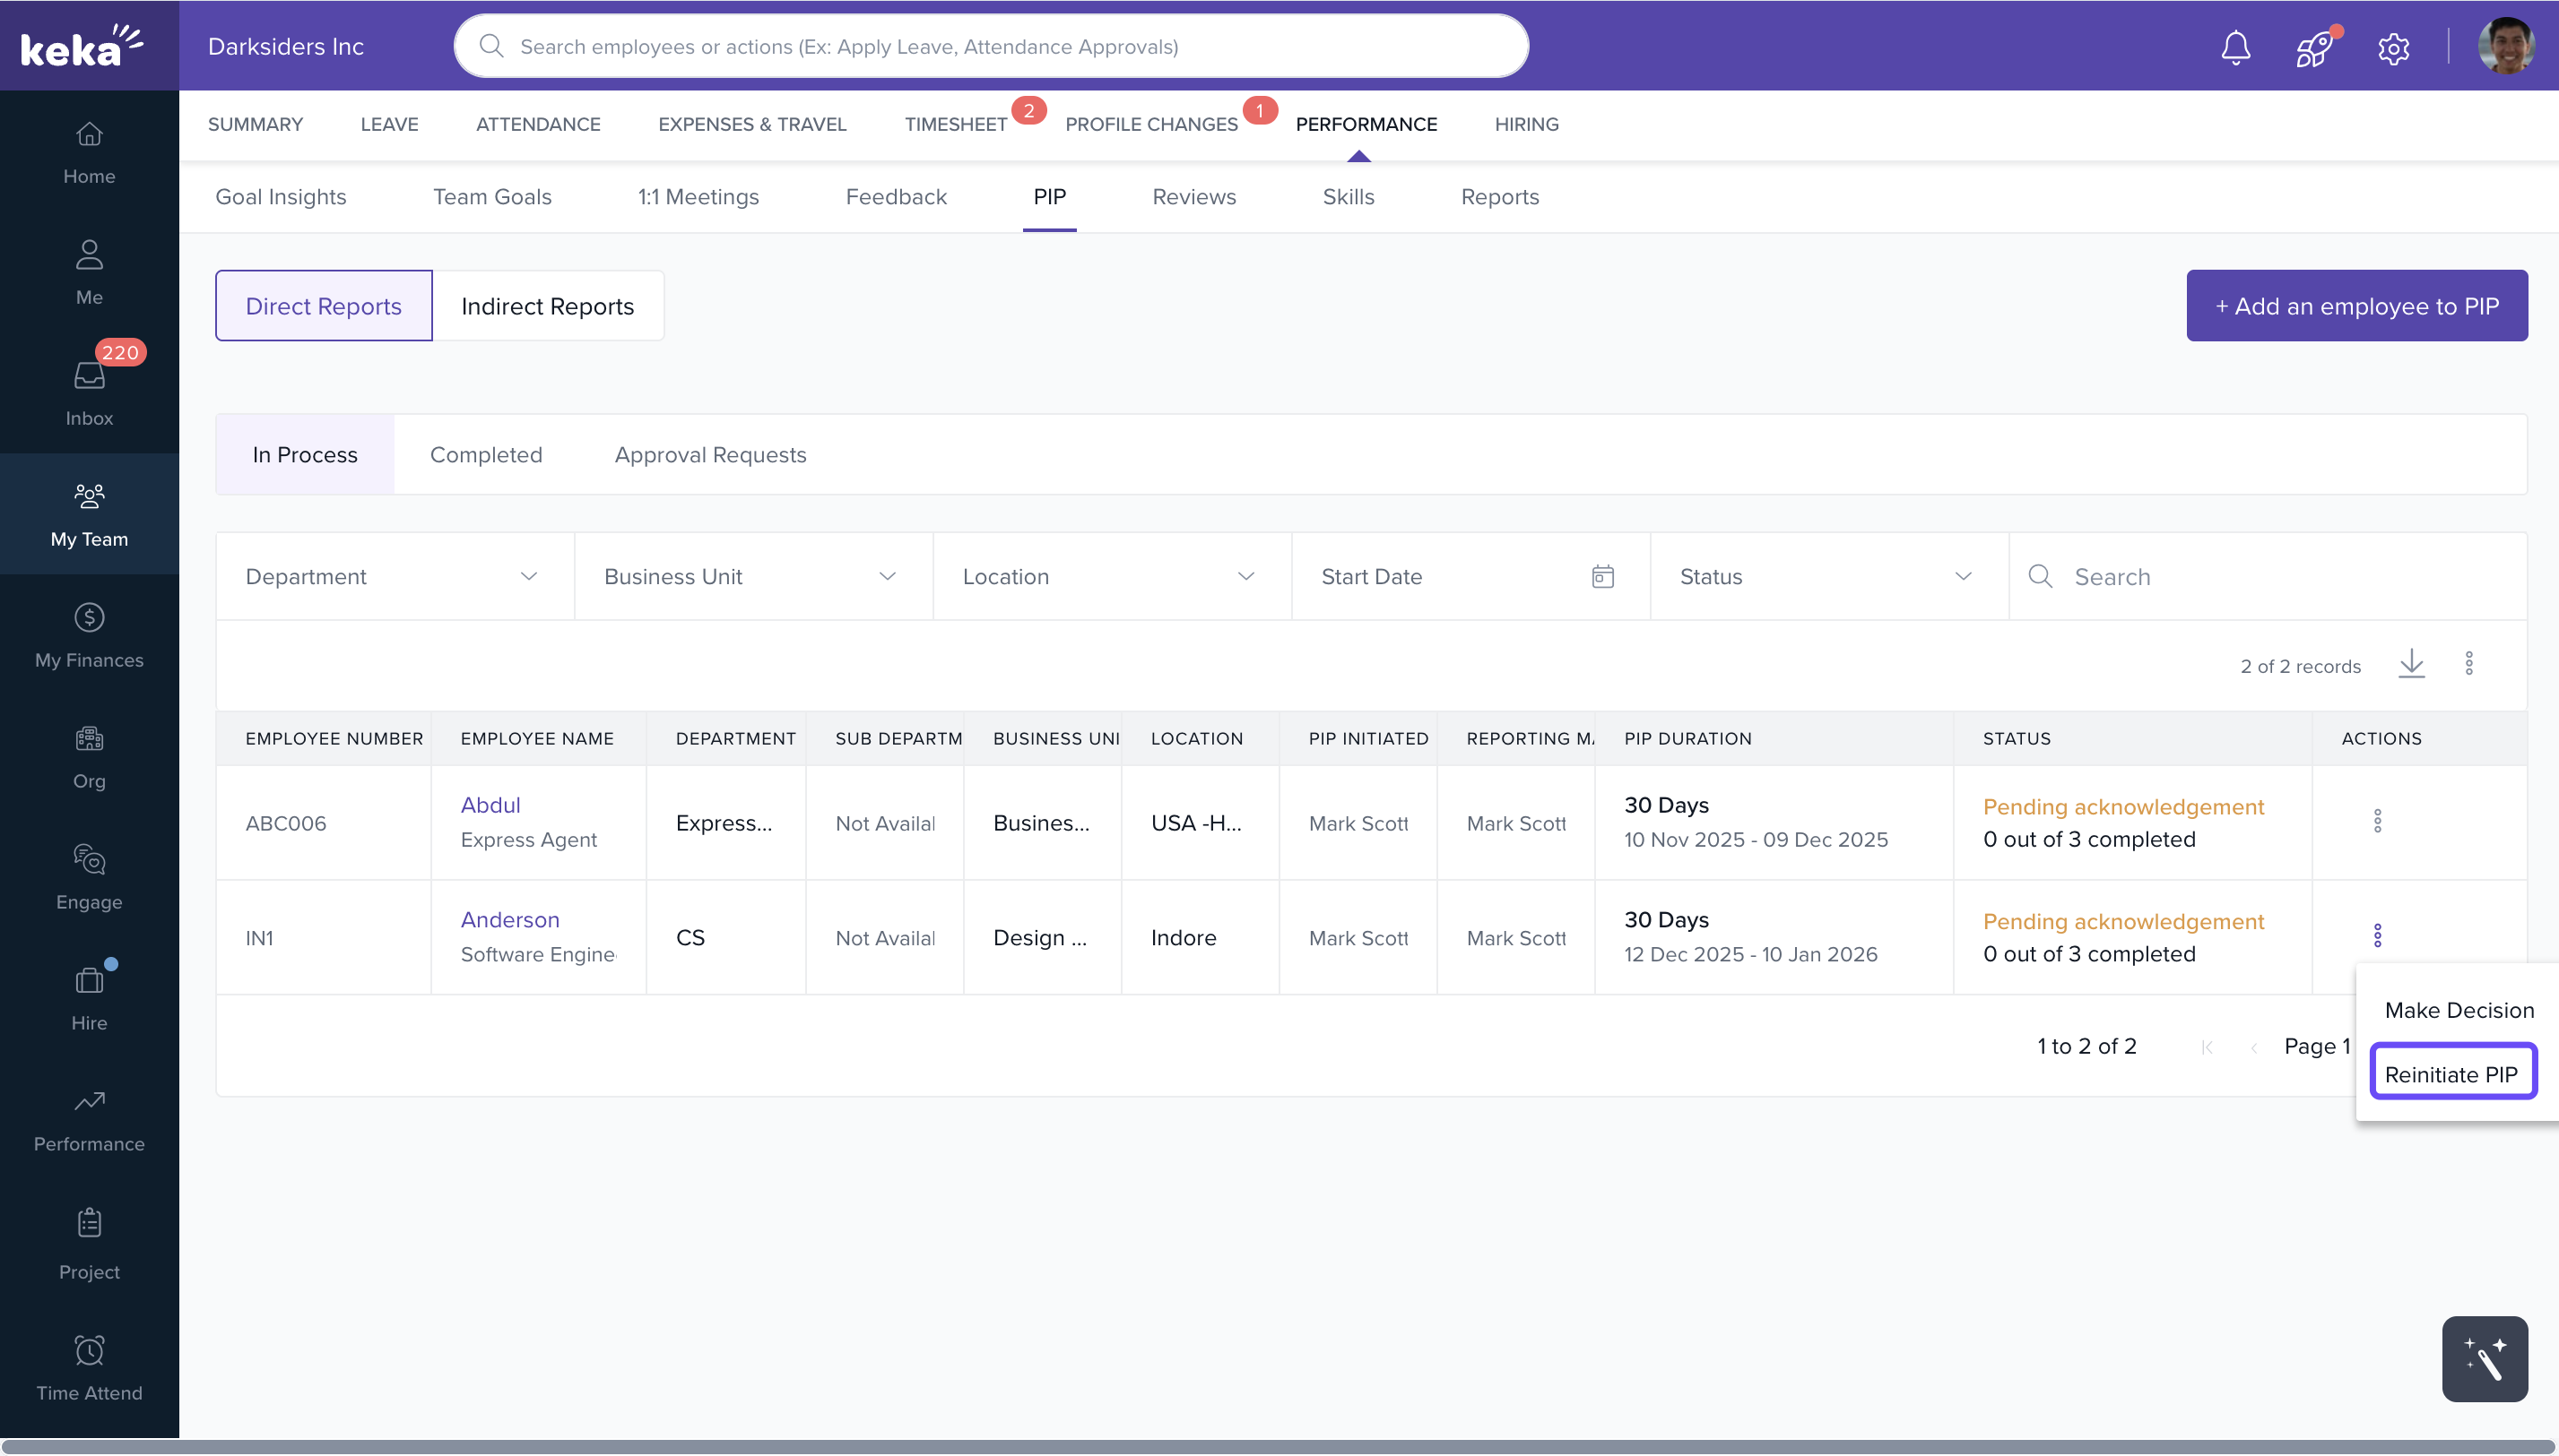The height and width of the screenshot is (1456, 2559).
Task: Click the horizontal scrollbar at bottom
Action: coord(1279,1446)
